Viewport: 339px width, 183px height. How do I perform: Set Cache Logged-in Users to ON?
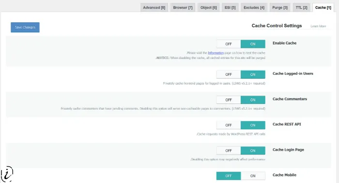(x=253, y=74)
